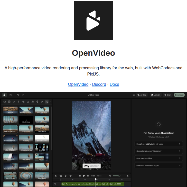Select the Dreamy transition thumbnail
This screenshot has height=187, width=187.
(x=26, y=139)
